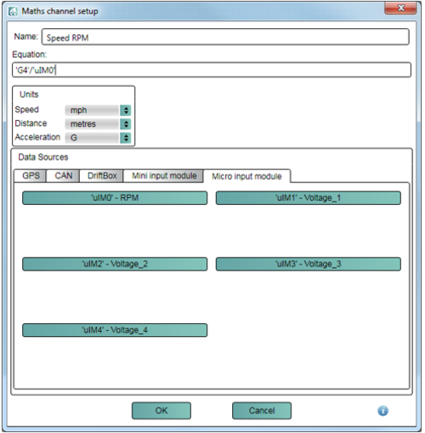Open the Speed units dropdown

(98, 111)
